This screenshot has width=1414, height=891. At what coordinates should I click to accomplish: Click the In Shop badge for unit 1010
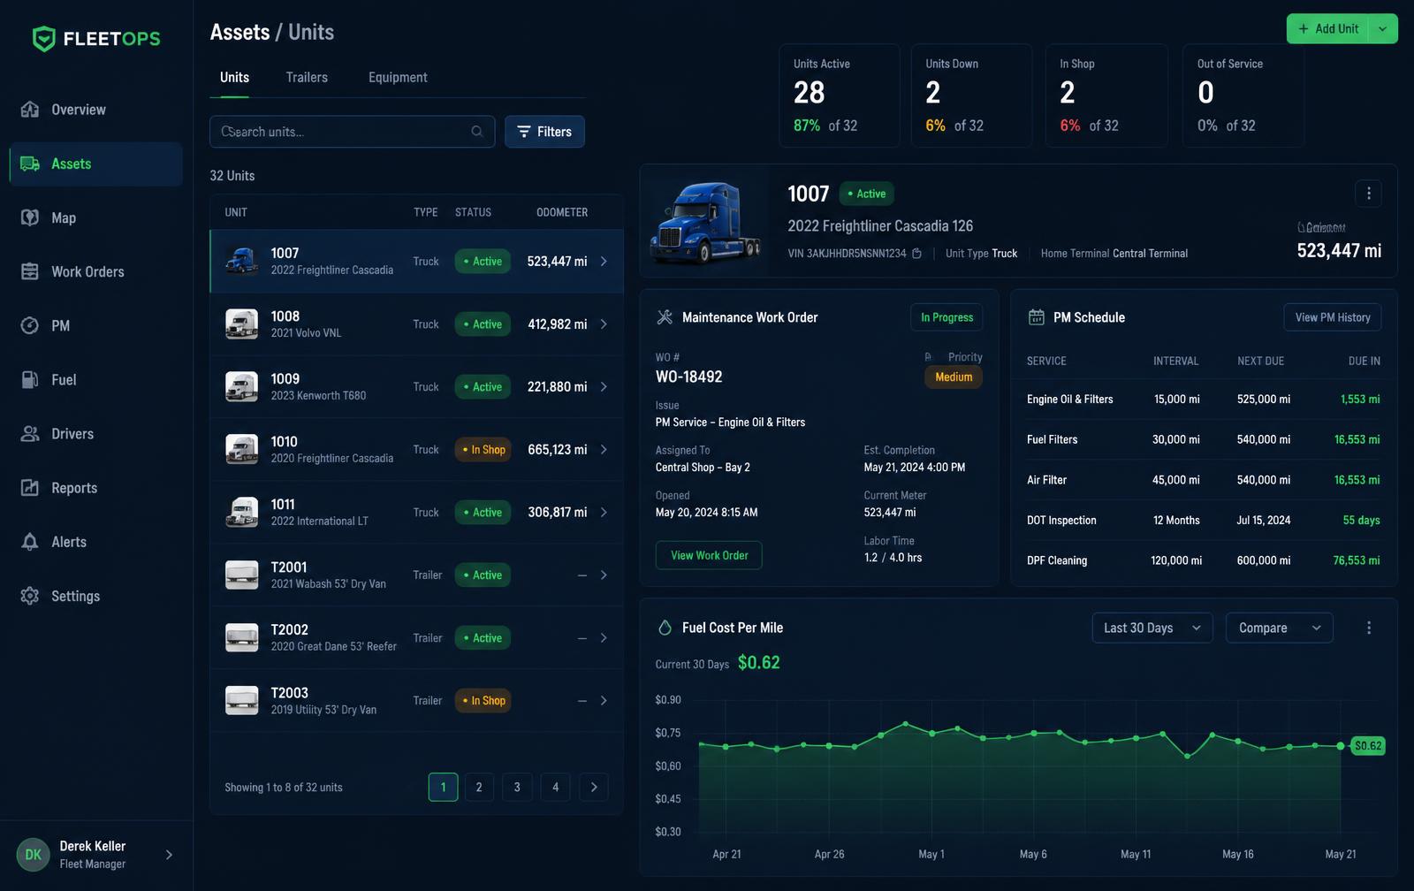pos(483,450)
